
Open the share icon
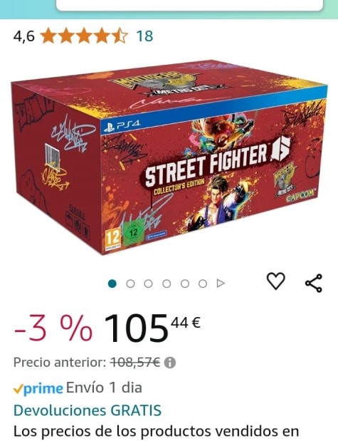point(314,283)
